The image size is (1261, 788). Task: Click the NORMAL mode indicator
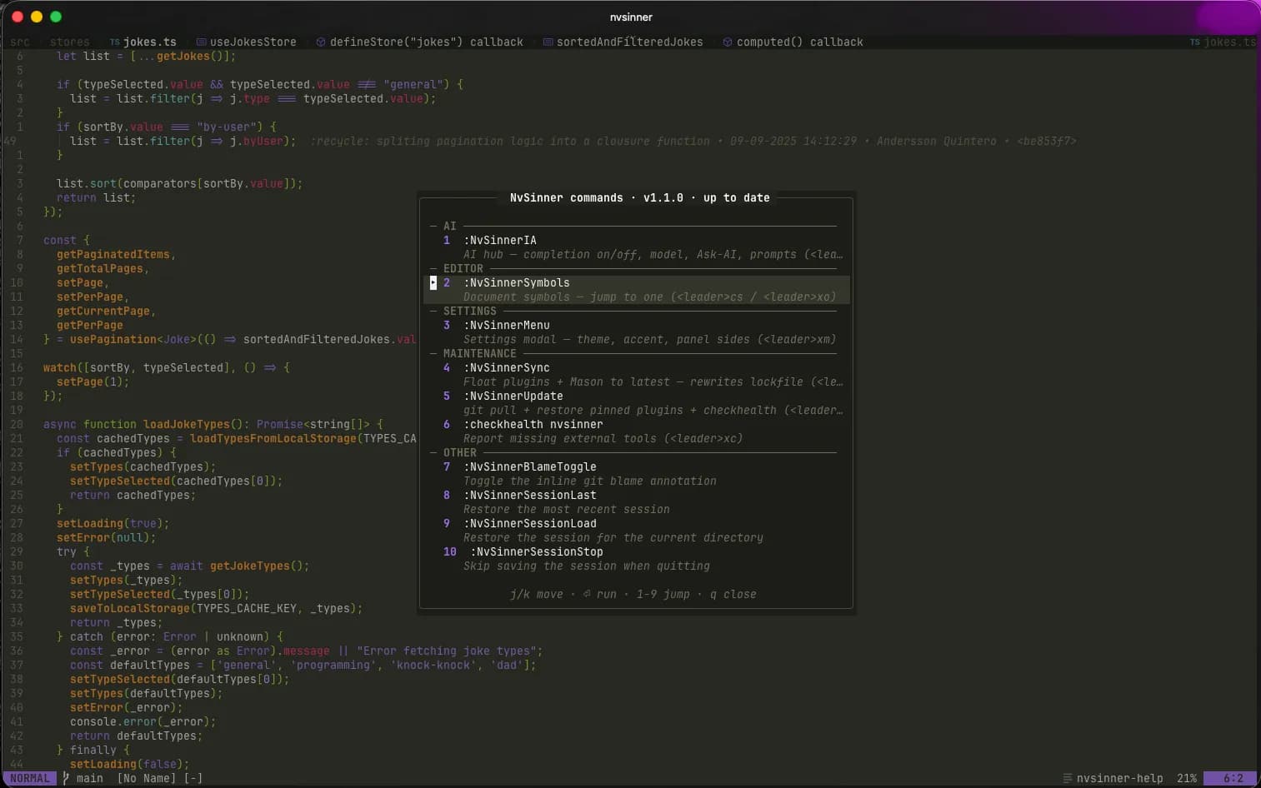(30, 778)
